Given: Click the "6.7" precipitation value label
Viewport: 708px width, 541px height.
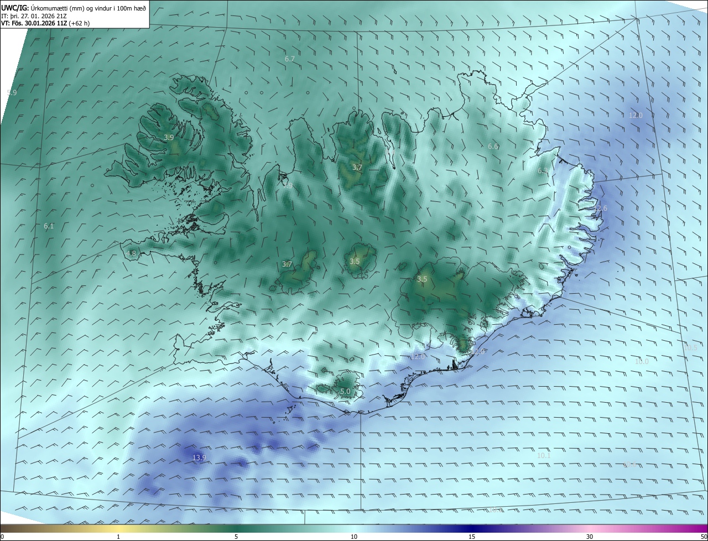Looking at the screenshot, I should pos(289,59).
